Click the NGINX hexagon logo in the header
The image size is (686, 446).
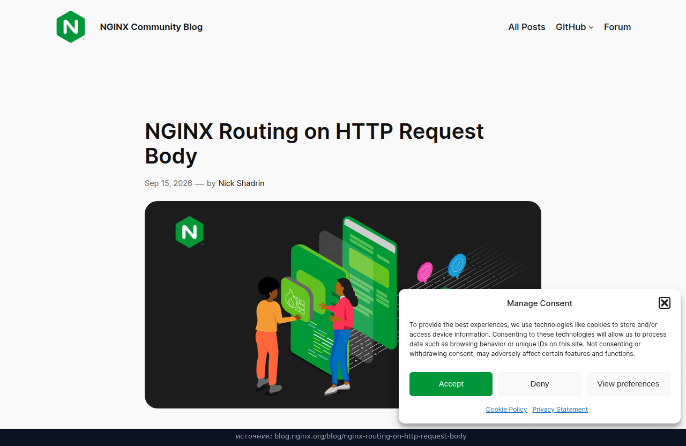71,27
